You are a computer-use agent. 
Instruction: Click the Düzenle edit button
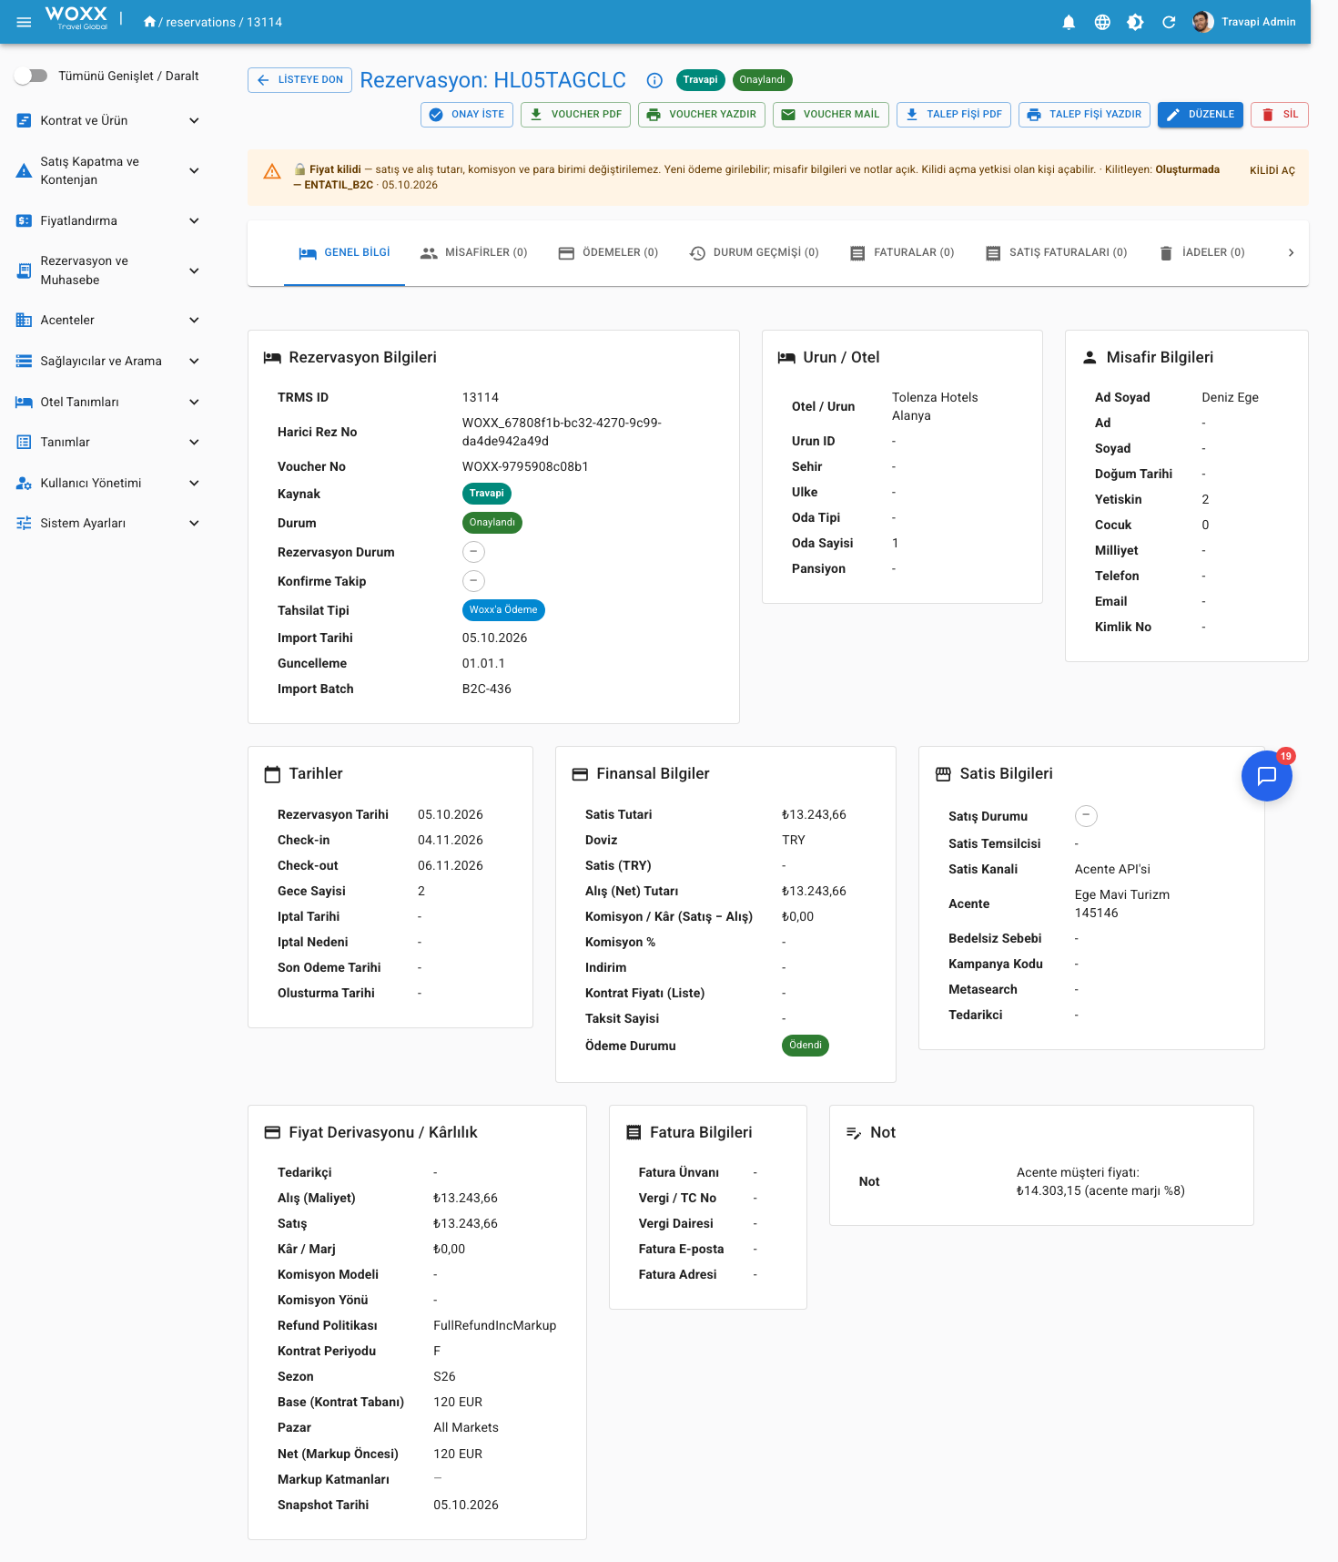1200,115
